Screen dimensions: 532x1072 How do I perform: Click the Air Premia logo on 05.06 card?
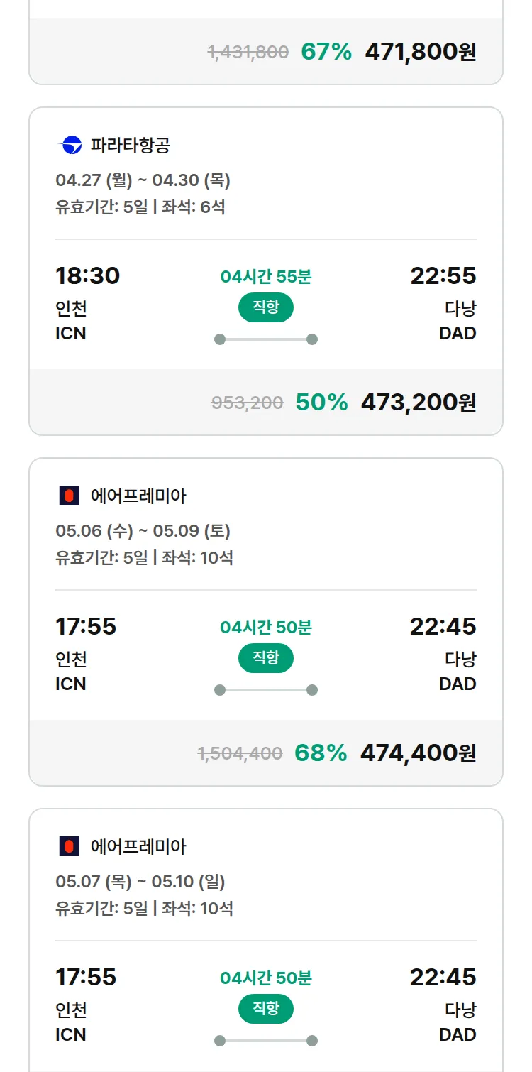click(x=70, y=496)
